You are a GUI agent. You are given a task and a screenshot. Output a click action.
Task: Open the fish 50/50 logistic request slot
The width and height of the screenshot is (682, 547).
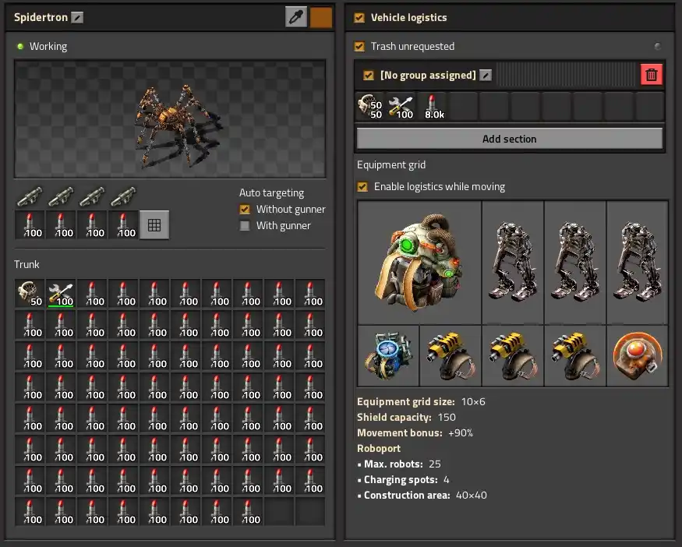(x=370, y=106)
